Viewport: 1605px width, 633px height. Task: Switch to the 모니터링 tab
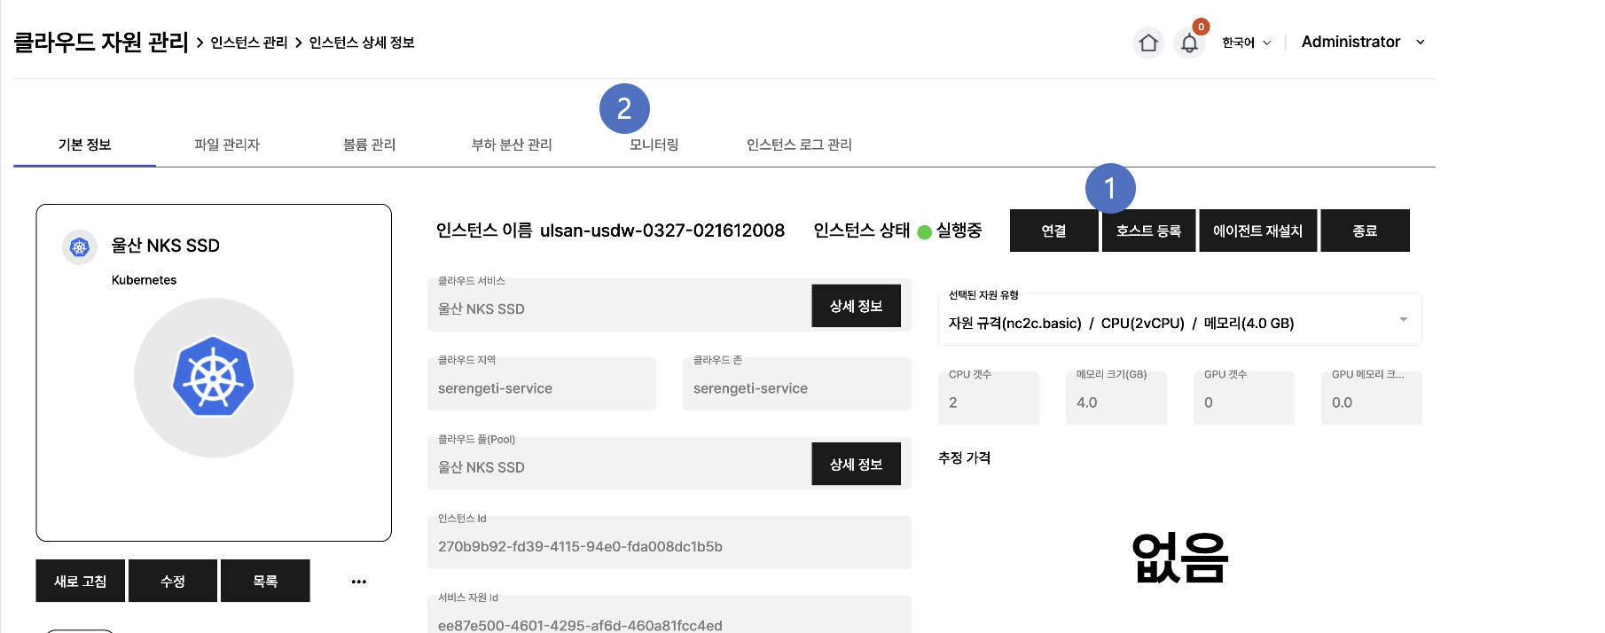point(654,145)
